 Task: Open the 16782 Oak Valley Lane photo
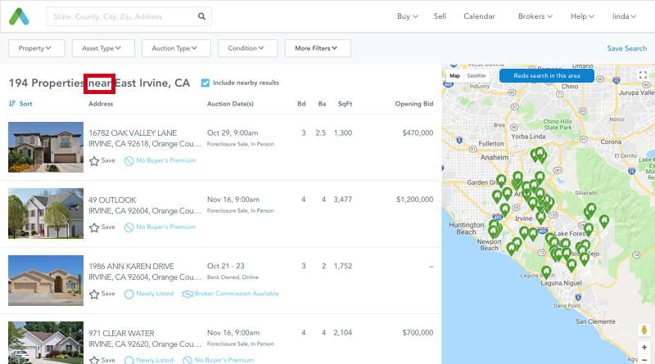46,147
